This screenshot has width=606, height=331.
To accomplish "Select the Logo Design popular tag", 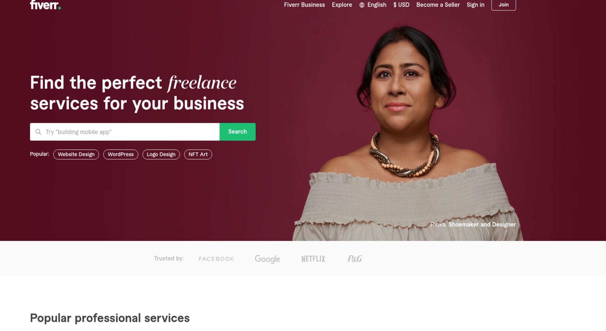I will pyautogui.click(x=161, y=154).
